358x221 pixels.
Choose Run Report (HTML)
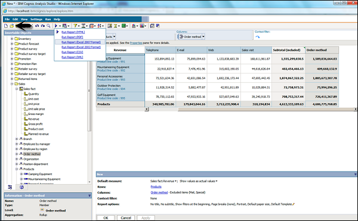tap(73, 32)
